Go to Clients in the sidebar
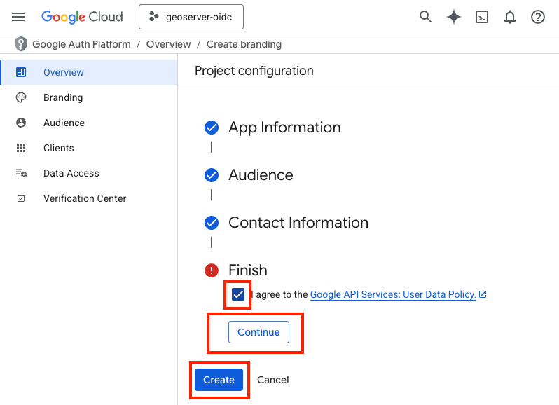The image size is (559, 405). tap(58, 148)
